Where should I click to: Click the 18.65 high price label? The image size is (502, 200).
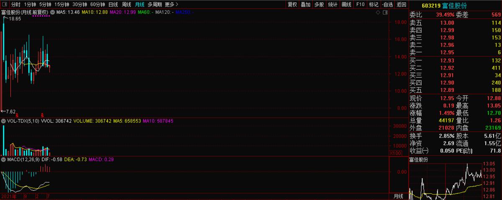point(15,19)
